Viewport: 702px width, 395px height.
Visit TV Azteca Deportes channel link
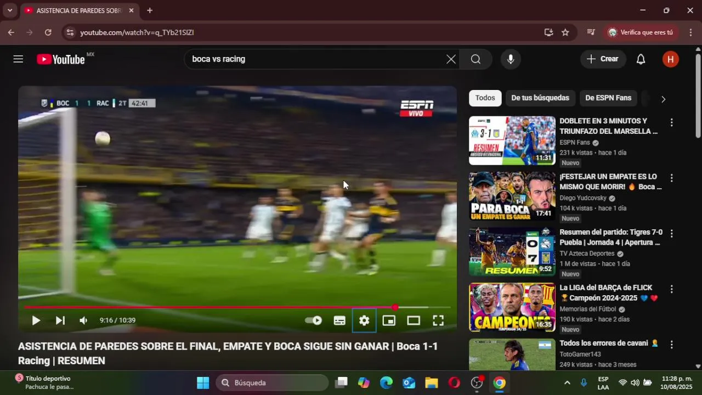(x=587, y=253)
